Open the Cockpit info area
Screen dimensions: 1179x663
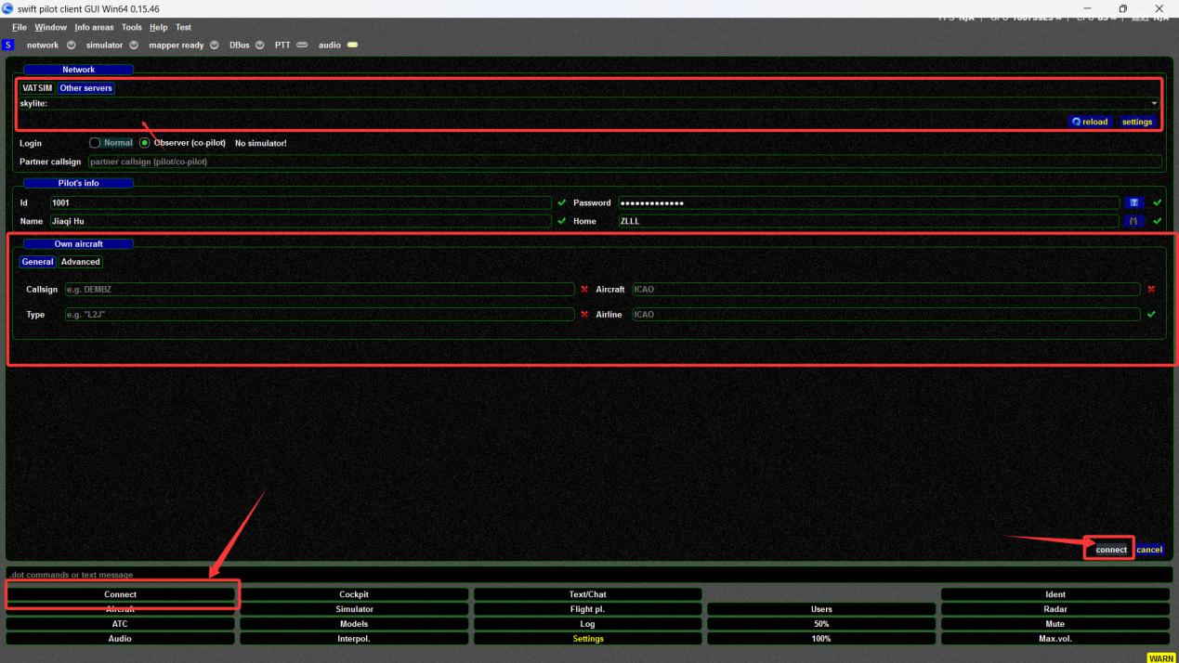[x=354, y=594]
